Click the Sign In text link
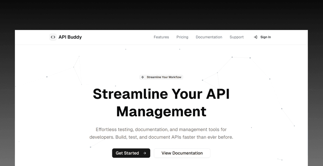323x166 pixels. click(266, 37)
